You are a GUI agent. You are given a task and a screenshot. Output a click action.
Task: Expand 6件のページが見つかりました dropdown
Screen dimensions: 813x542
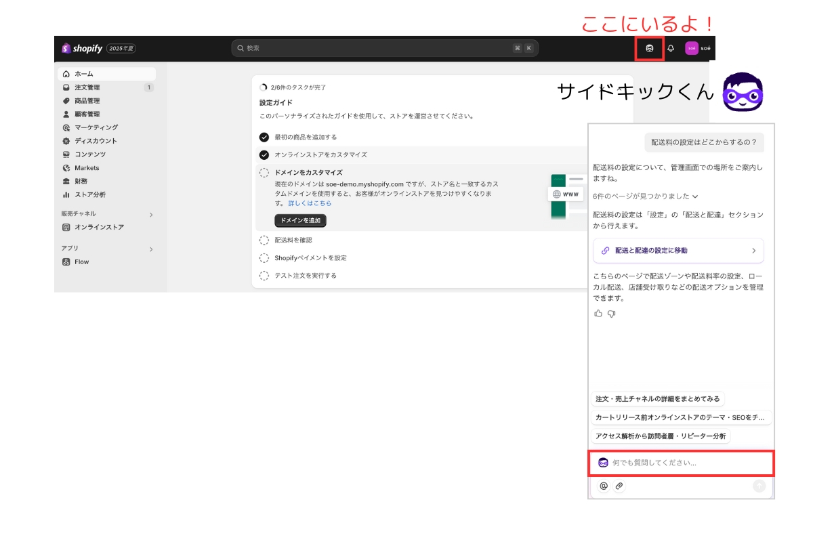[645, 196]
